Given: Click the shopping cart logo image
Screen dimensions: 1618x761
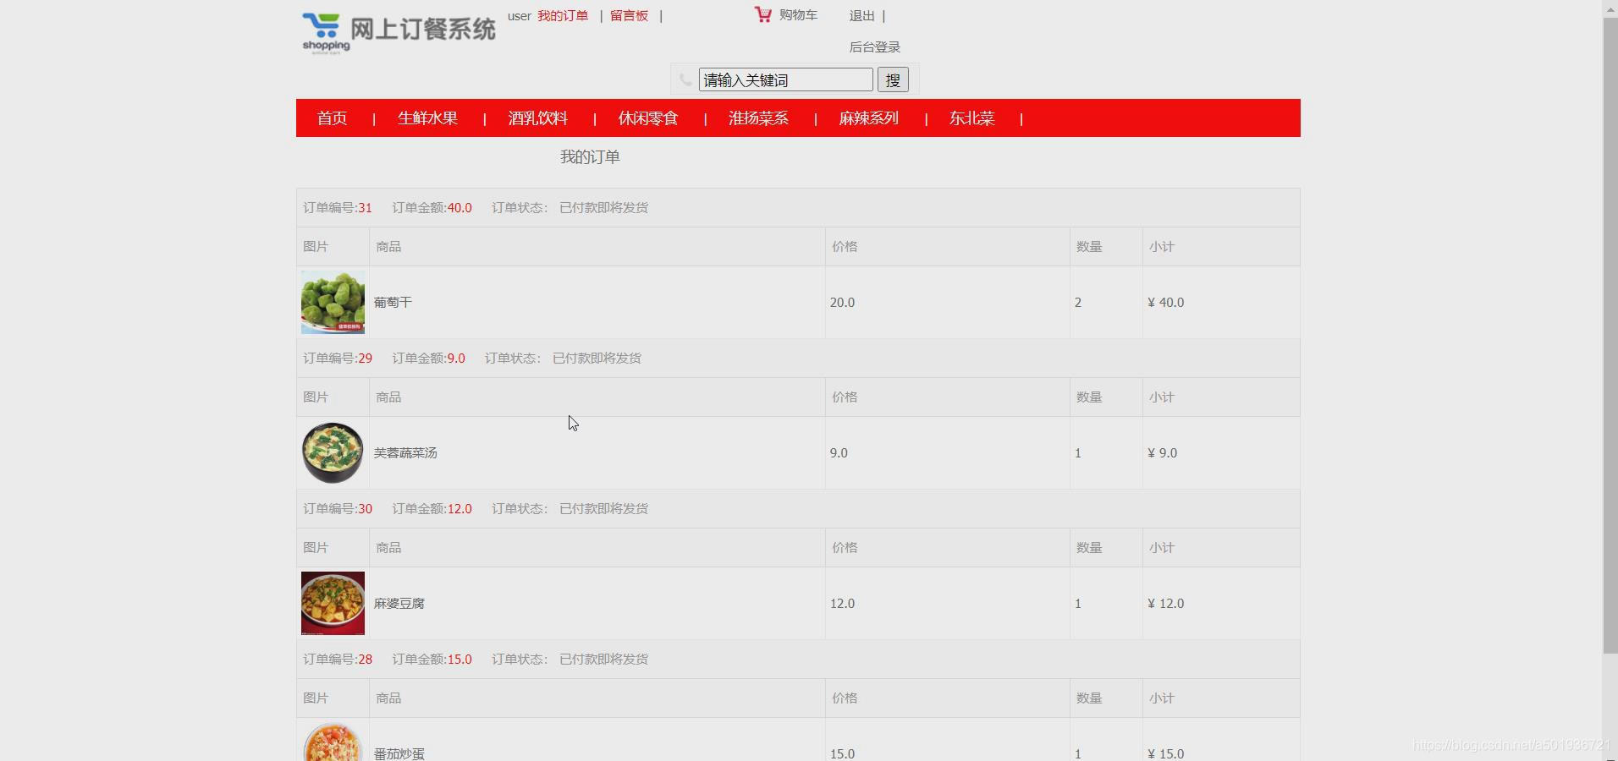Looking at the screenshot, I should 398,32.
